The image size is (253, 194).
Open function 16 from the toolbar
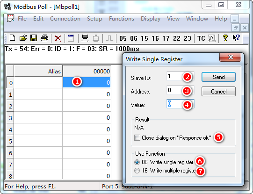pos(155,38)
